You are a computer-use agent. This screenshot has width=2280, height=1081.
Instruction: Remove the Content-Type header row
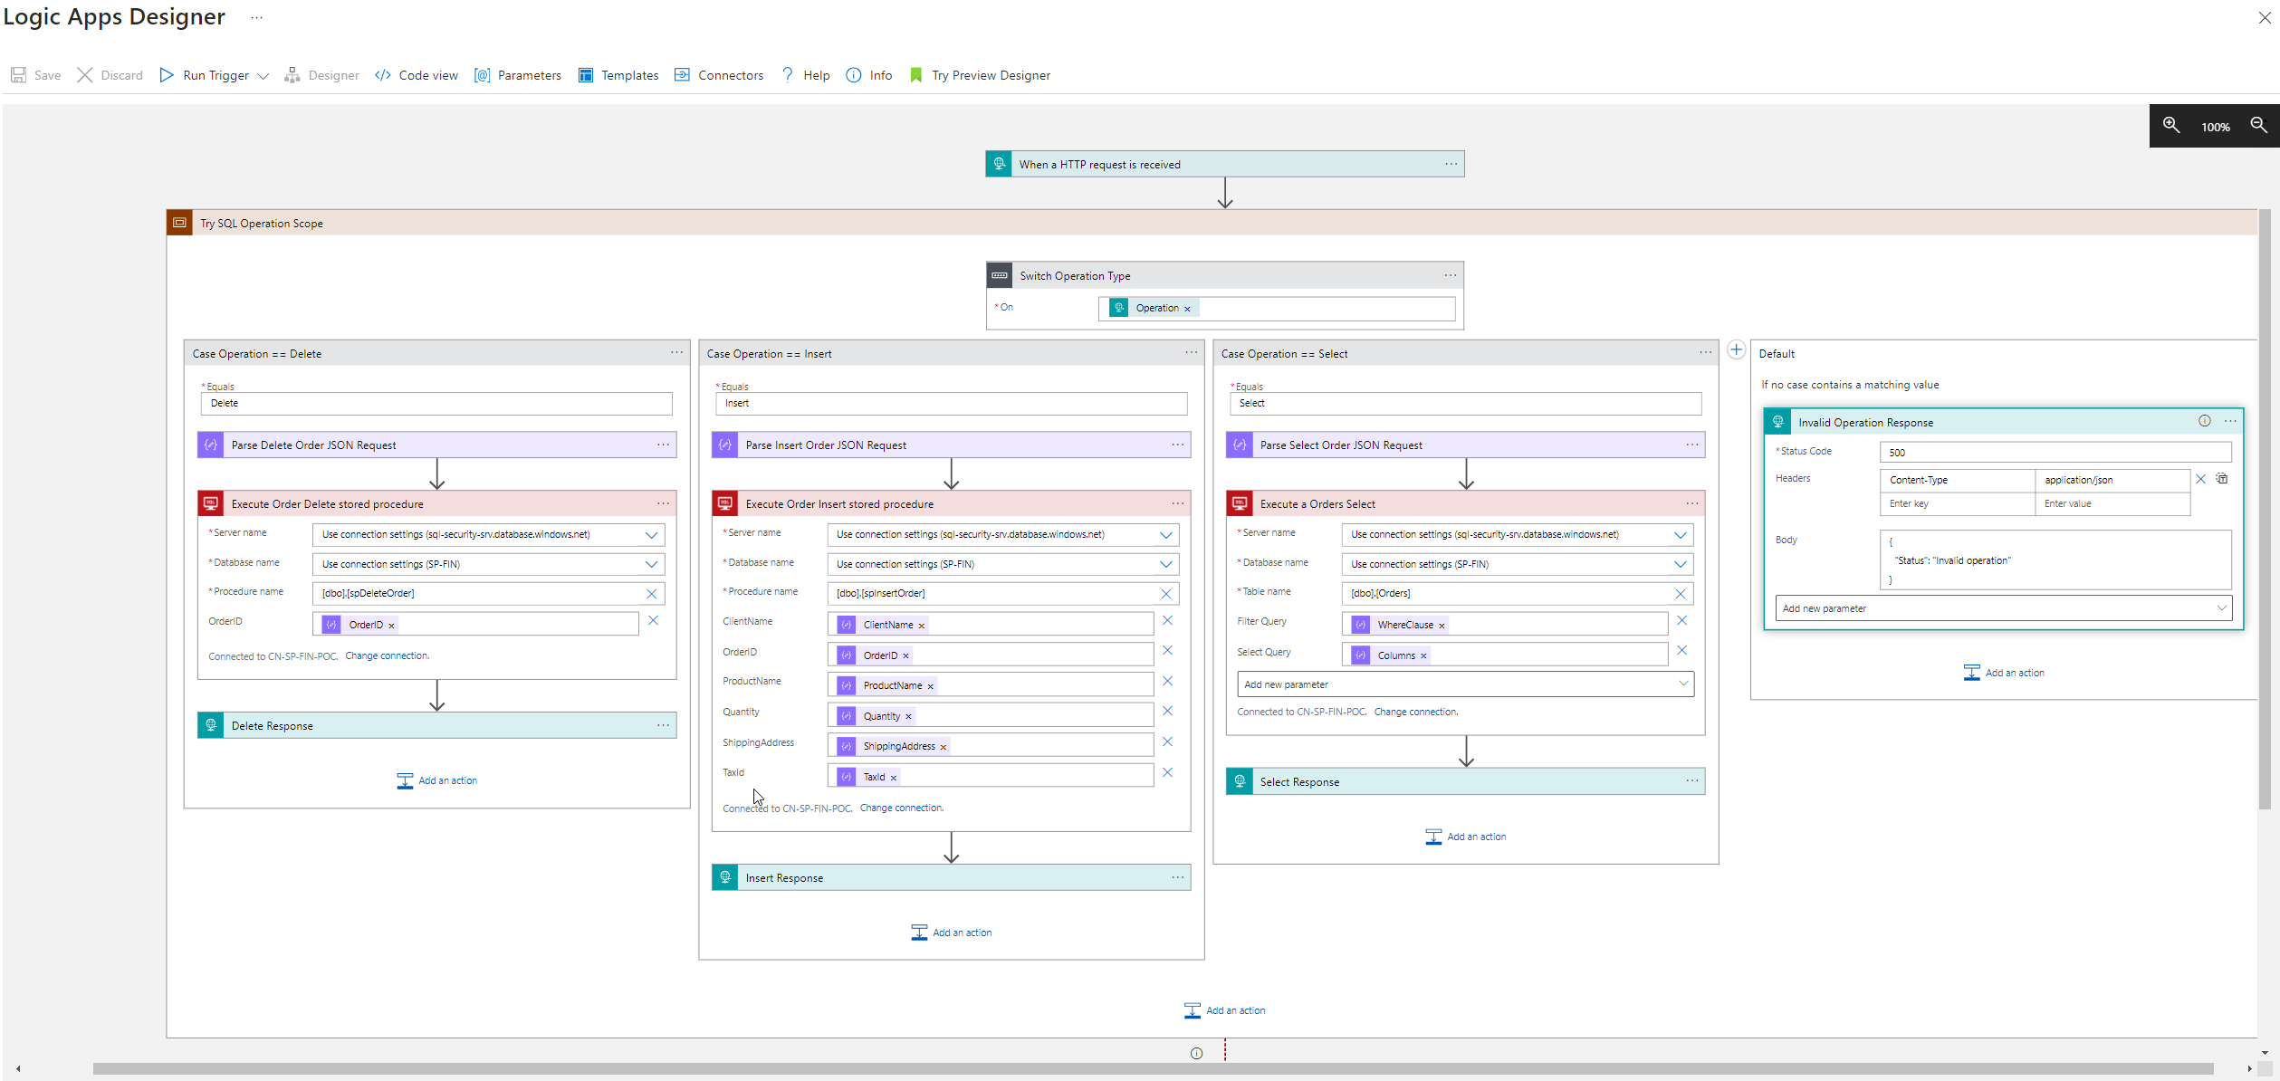click(2200, 479)
